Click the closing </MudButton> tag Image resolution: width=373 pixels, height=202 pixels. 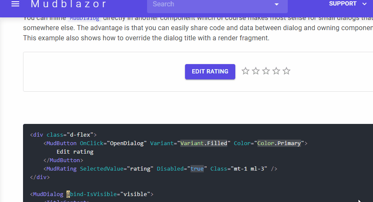(63, 160)
